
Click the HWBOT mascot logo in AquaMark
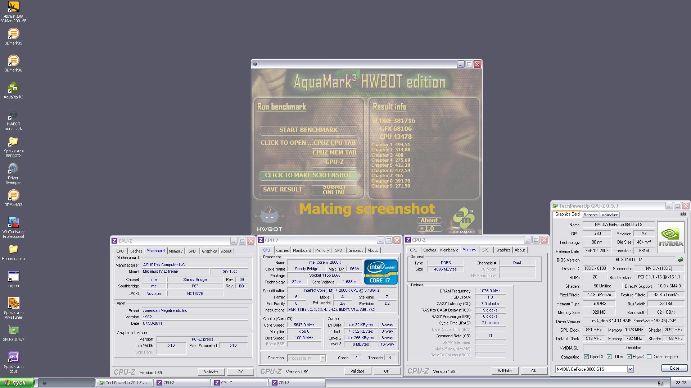click(269, 219)
